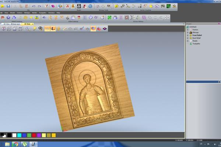This screenshot has width=221, height=147.
Task: Expand the Front Relief tree node
Action: pyautogui.click(x=187, y=35)
